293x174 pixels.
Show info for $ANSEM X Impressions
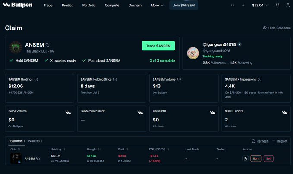[x=260, y=79]
